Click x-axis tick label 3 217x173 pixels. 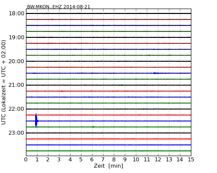59,160
